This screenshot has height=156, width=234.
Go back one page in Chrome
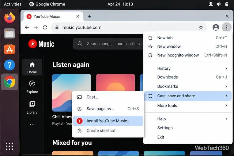pyautogui.click(x=27, y=27)
